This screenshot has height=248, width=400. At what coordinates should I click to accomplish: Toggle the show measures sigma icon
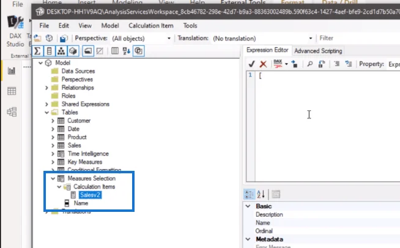(37, 51)
